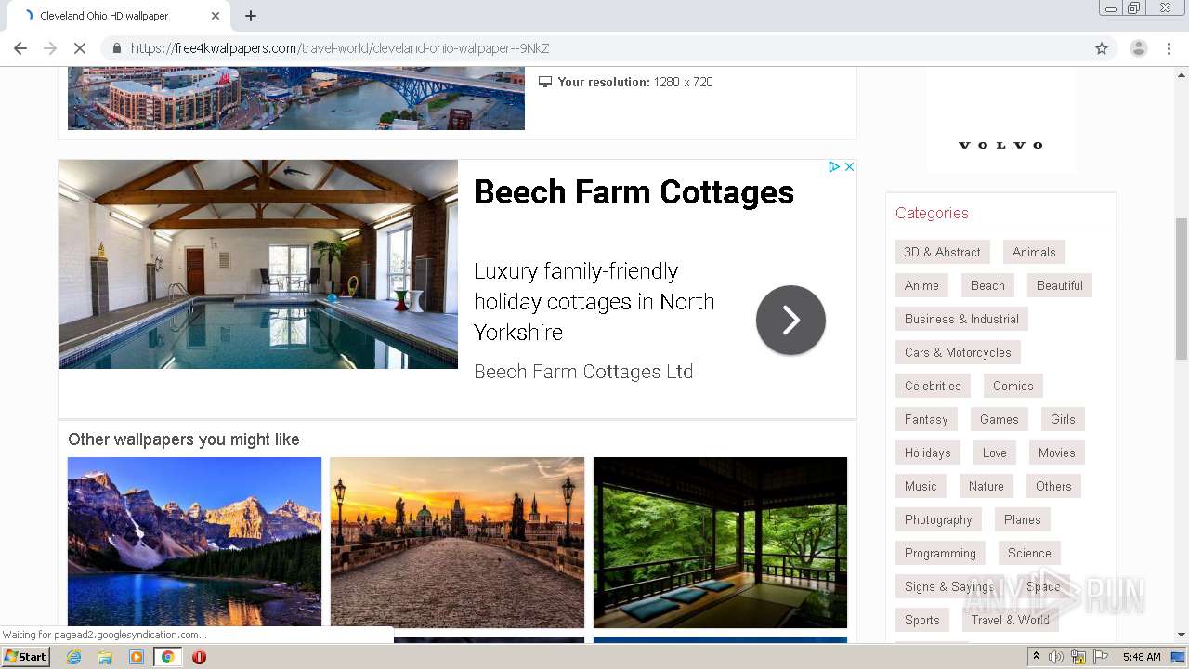Screen dimensions: 1189x669
Task: Open the Action Center flag icon
Action: pos(1101,657)
